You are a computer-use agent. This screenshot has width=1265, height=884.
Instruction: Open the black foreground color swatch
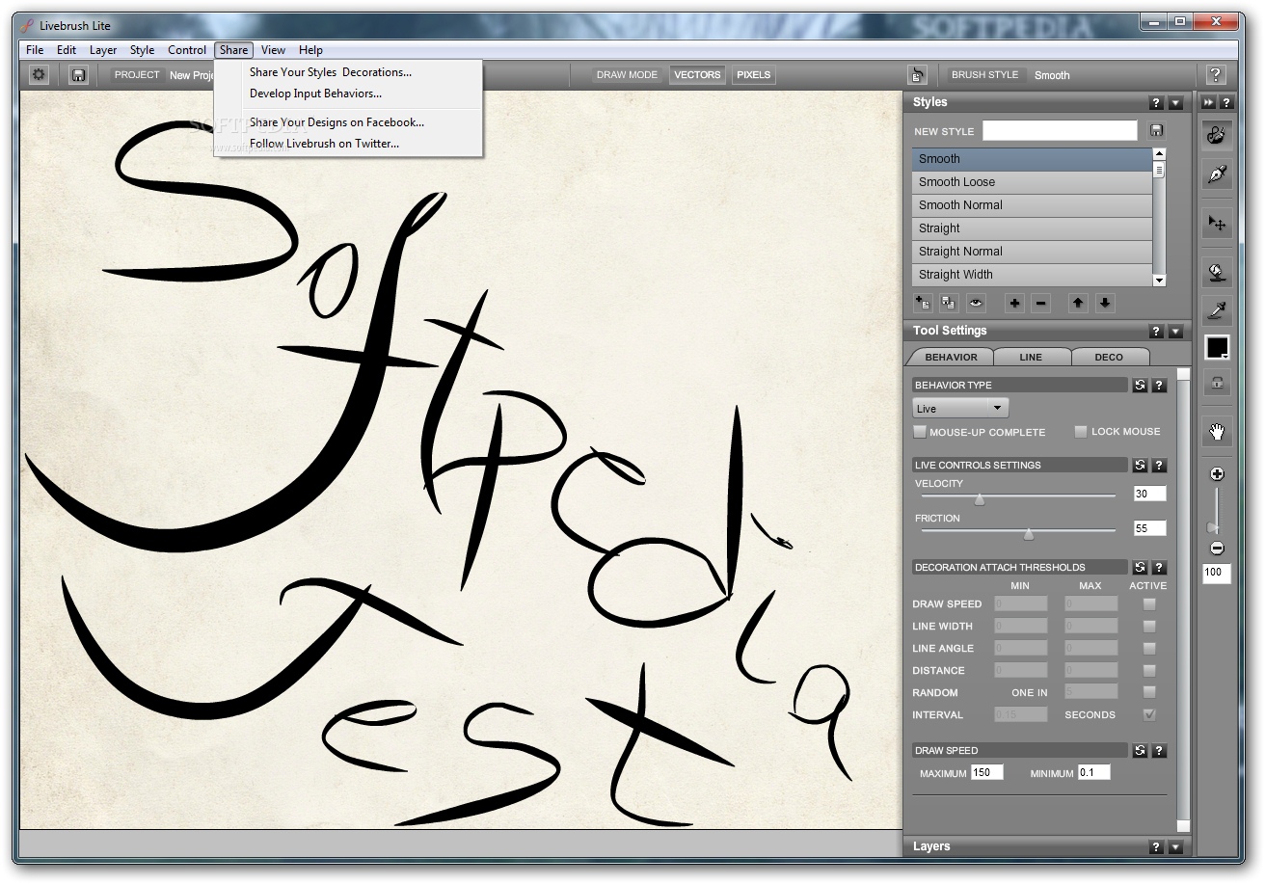(x=1217, y=348)
